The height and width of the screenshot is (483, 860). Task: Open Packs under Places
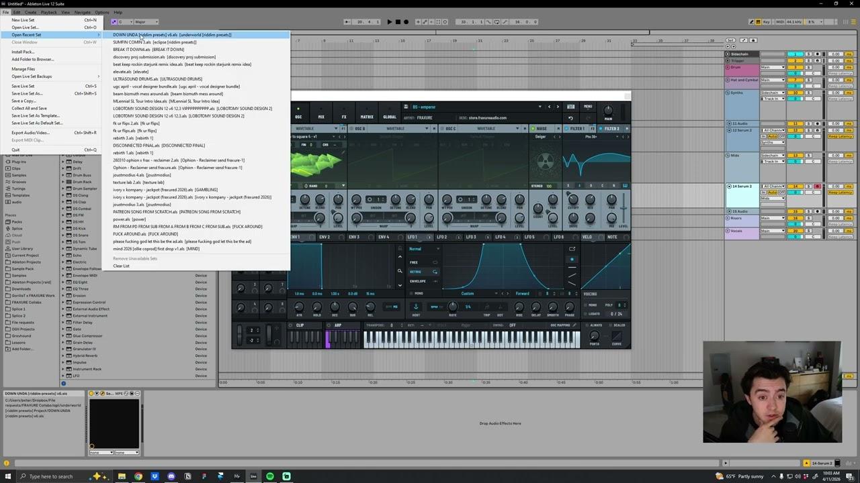(17, 221)
